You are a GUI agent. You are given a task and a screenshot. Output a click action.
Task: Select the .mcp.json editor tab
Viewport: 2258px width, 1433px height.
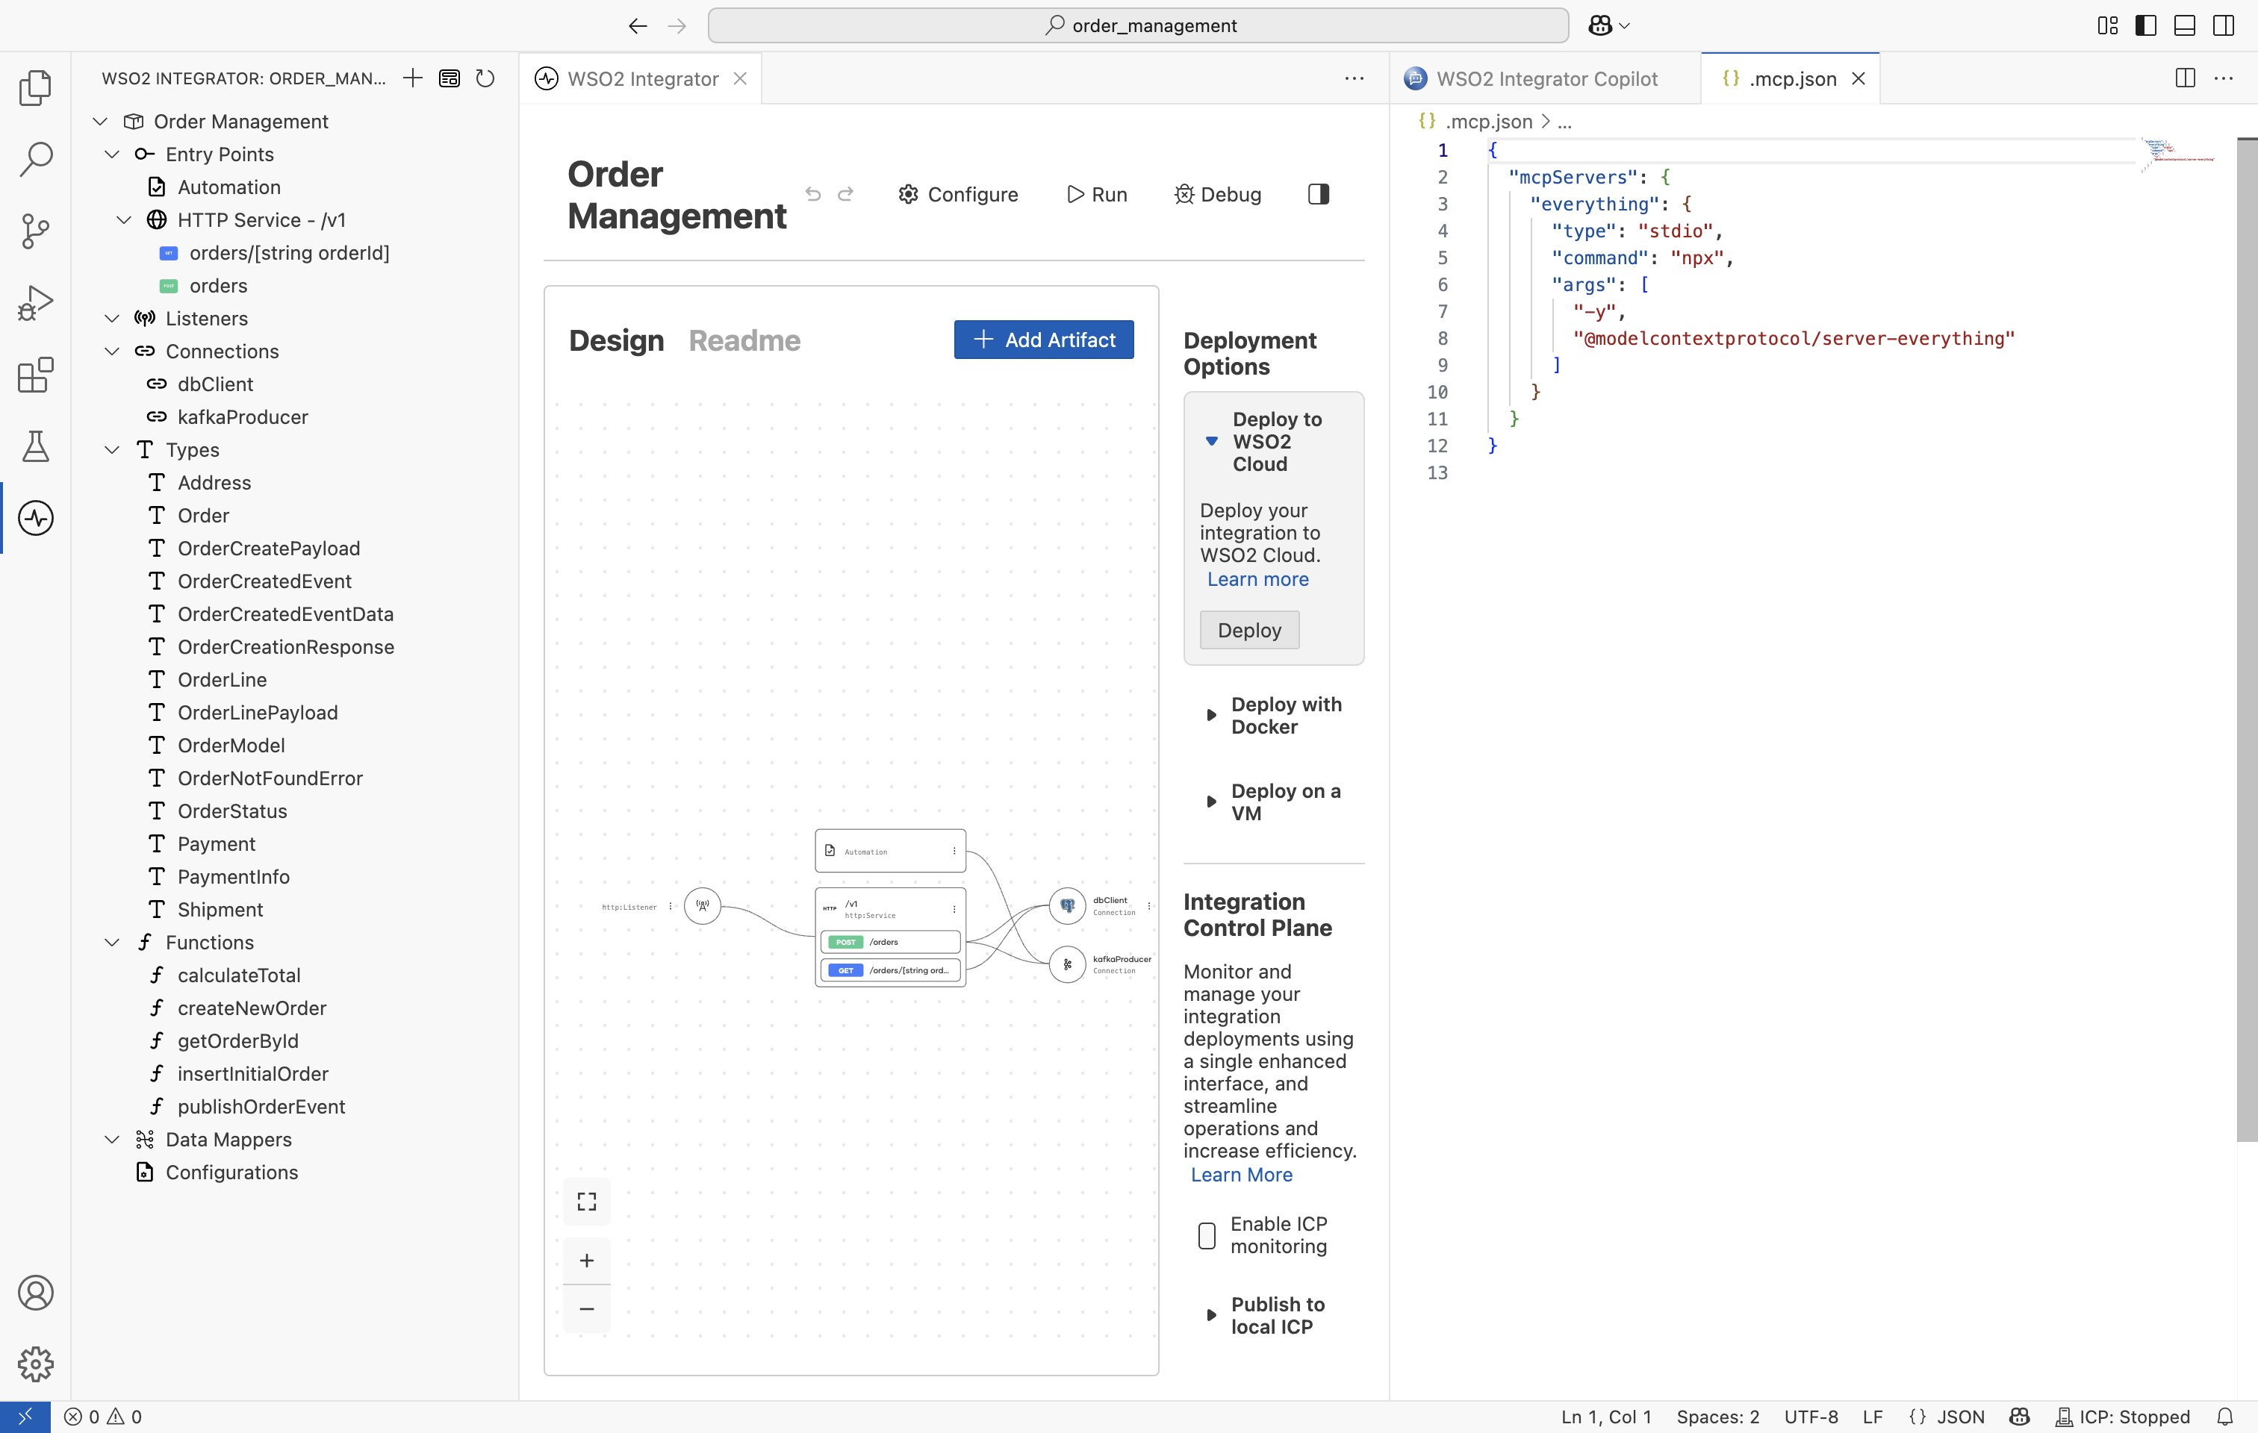(1791, 78)
